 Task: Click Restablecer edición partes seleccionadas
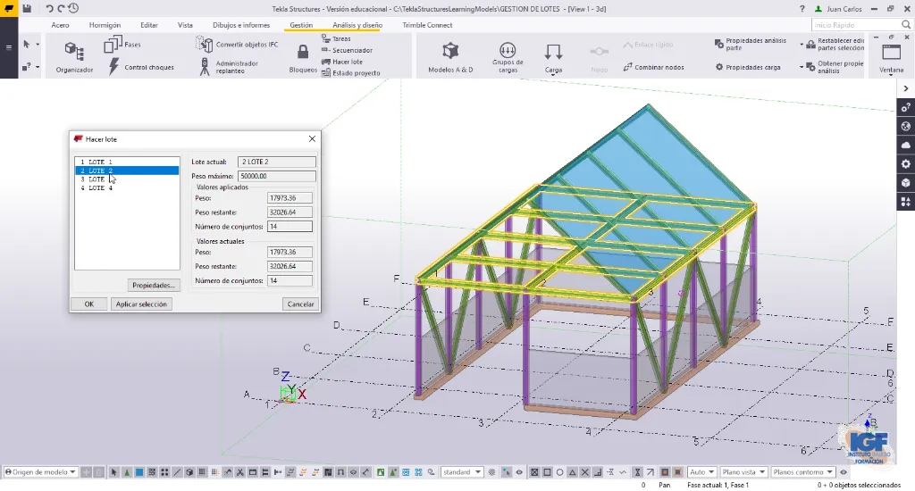point(835,45)
